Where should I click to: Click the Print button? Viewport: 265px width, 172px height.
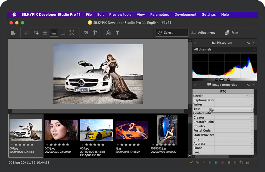pos(232,33)
